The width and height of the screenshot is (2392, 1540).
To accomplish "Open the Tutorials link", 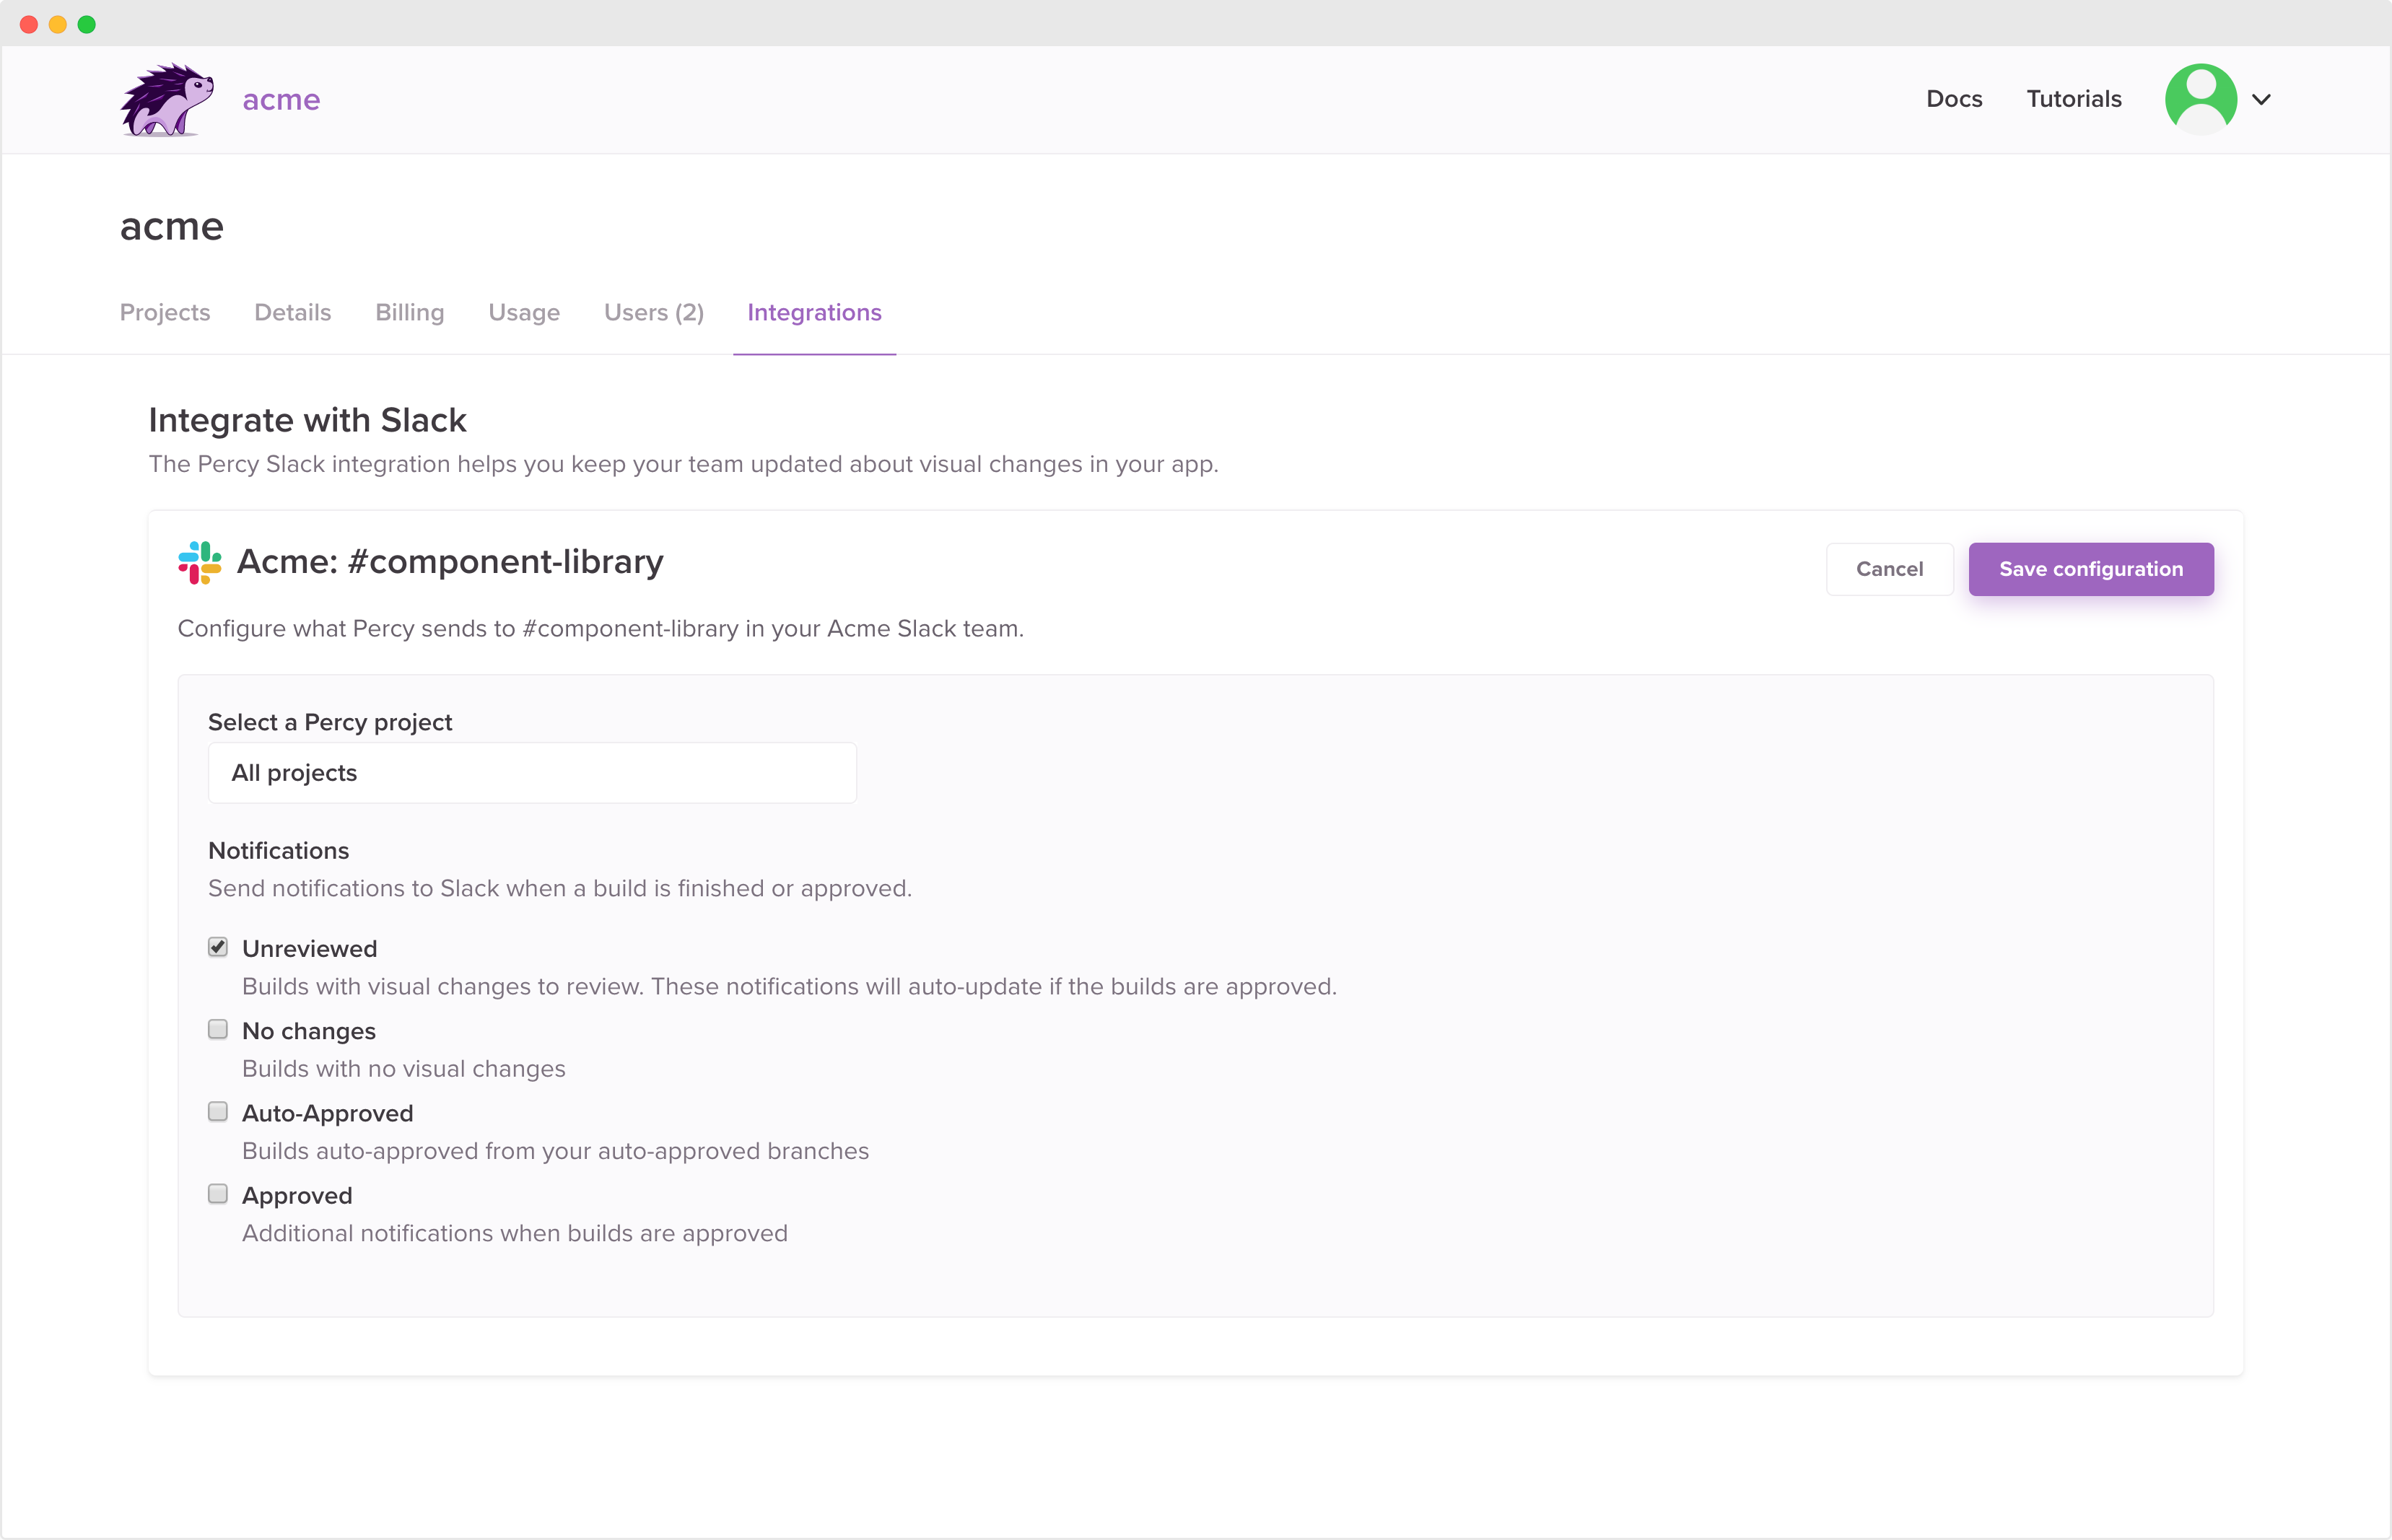I will (2073, 99).
